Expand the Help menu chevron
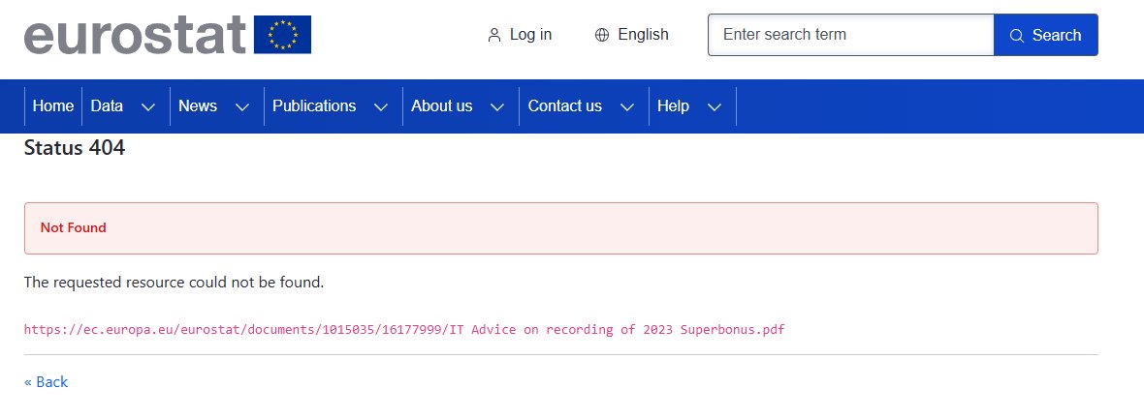Image resolution: width=1144 pixels, height=419 pixels. (x=715, y=107)
